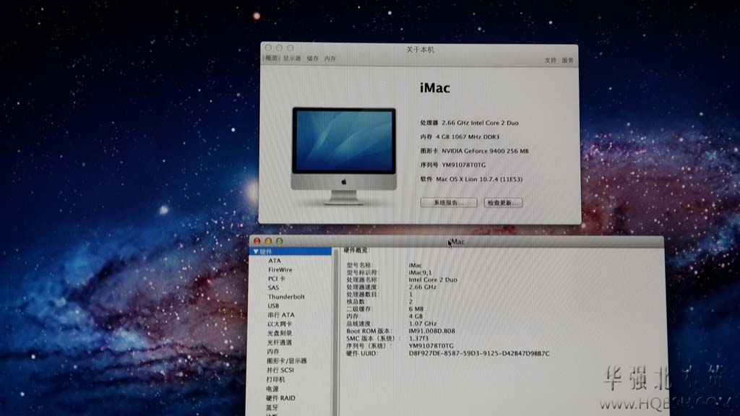This screenshot has width=740, height=416.
Task: Click the memory text "4 GB 1067 MHz DDR3"
Action: coord(468,136)
